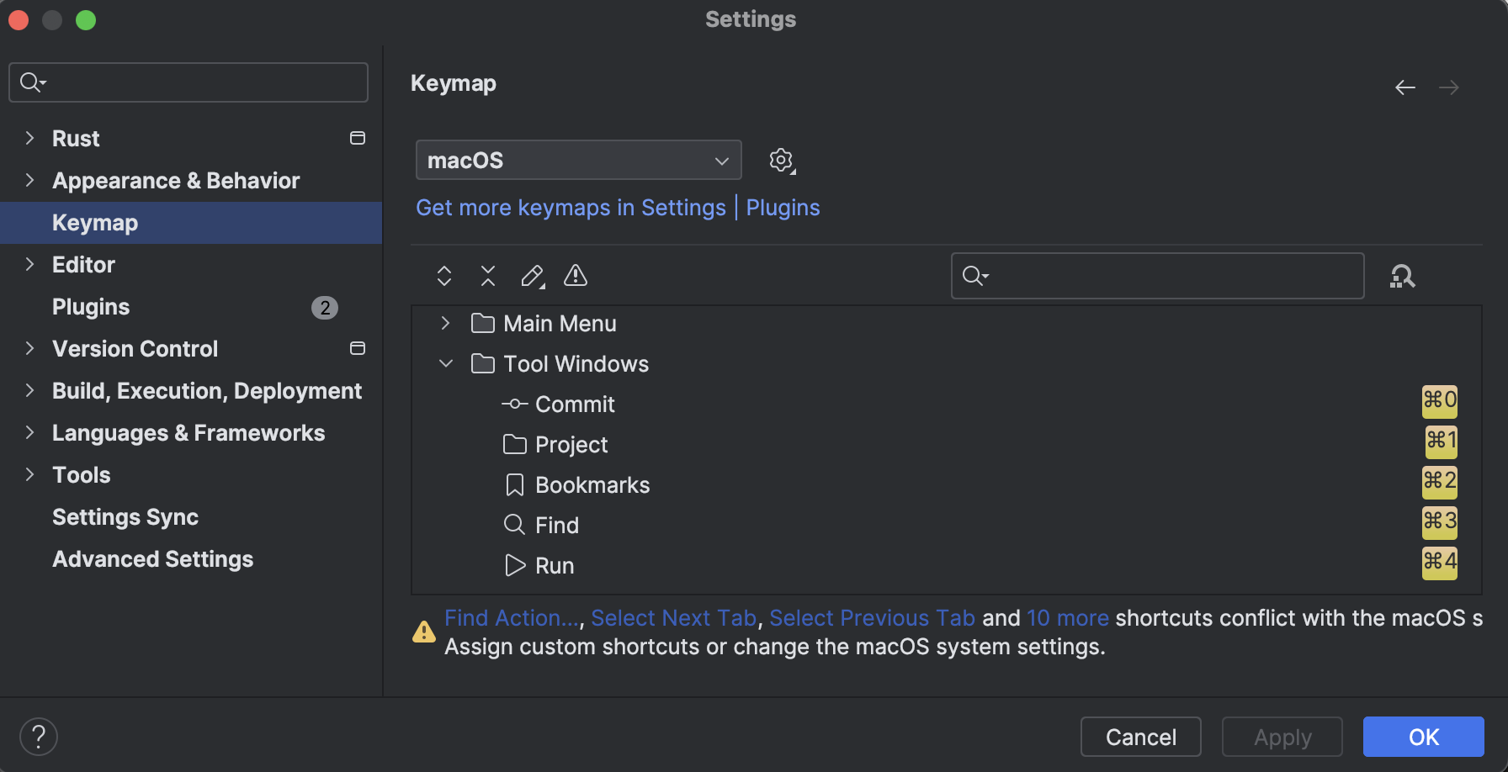
Task: Click the Collapse All icon in the toolbar
Action: point(487,276)
